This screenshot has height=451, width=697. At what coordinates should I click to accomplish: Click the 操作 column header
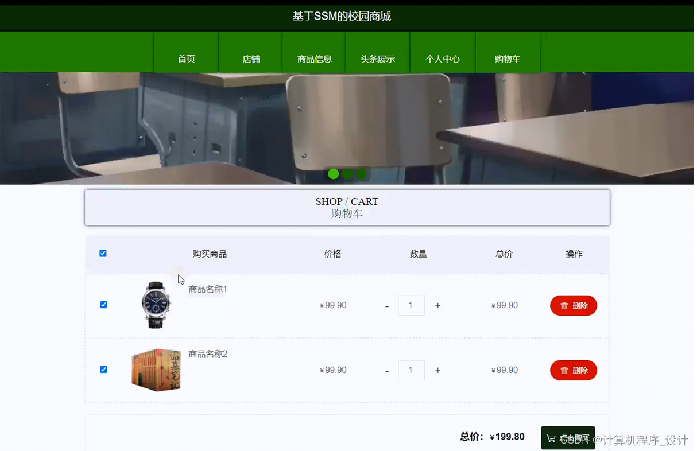pos(574,254)
